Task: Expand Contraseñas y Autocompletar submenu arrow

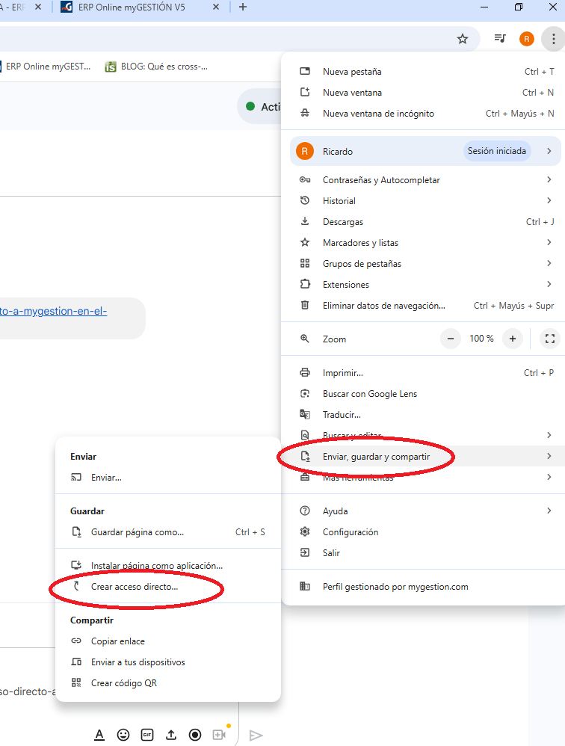Action: (x=549, y=179)
